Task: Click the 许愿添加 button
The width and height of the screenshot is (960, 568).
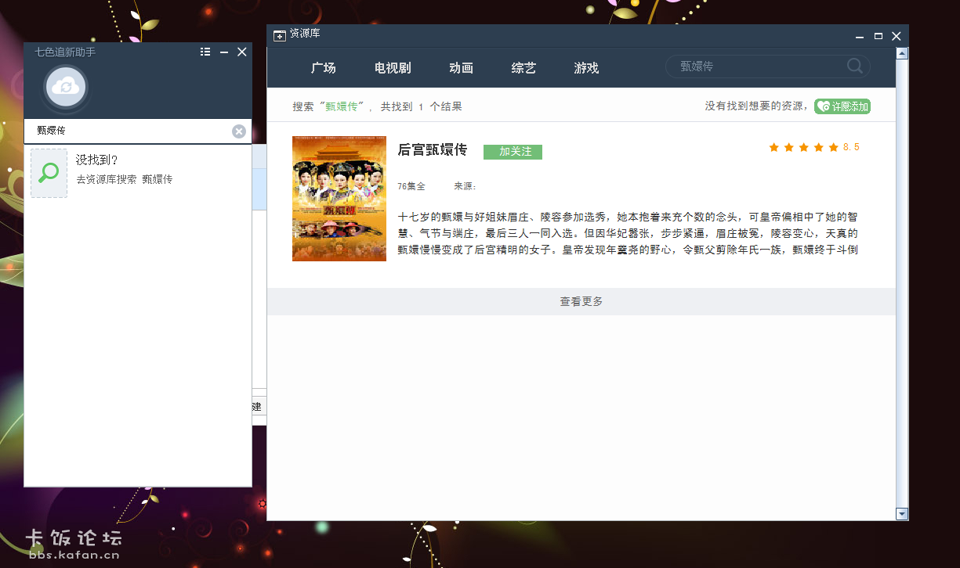Action: tap(842, 106)
